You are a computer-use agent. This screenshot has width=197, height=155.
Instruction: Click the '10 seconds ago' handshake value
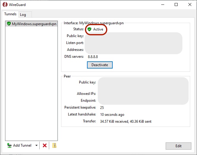click(x=112, y=115)
